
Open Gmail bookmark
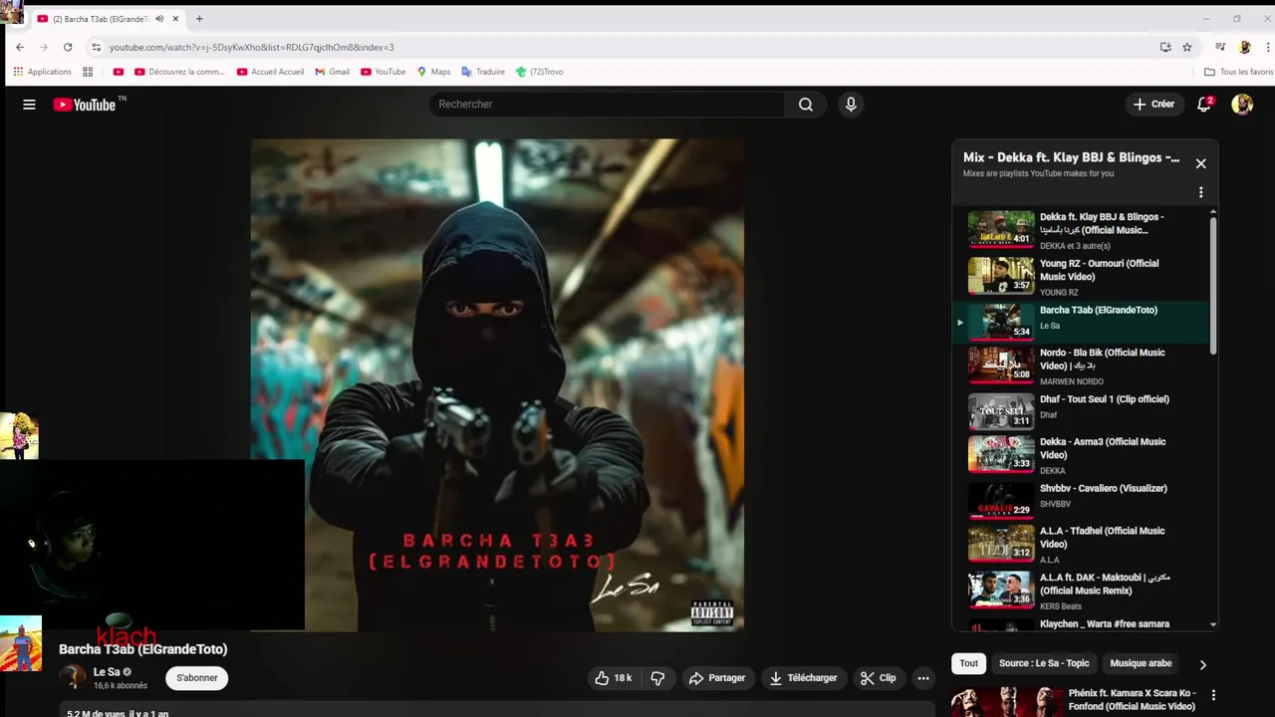[332, 72]
